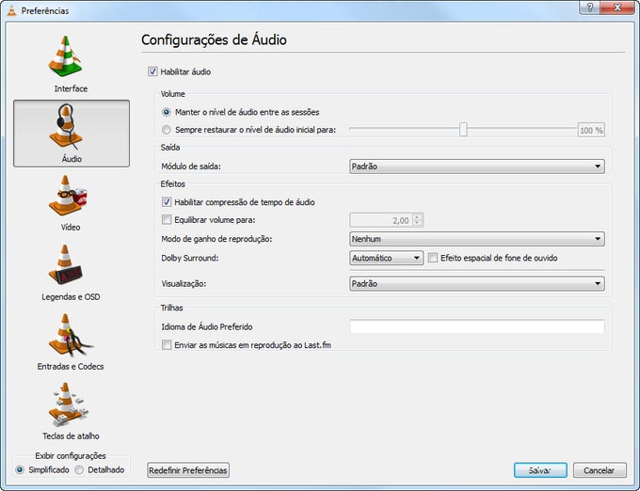640x491 pixels.
Task: Click the 2,00 volume normalization field
Action: (381, 220)
